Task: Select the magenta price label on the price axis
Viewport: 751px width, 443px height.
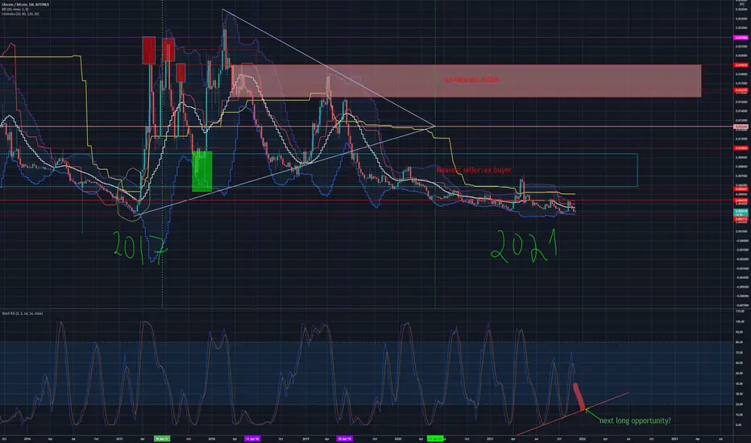Action: 741,37
